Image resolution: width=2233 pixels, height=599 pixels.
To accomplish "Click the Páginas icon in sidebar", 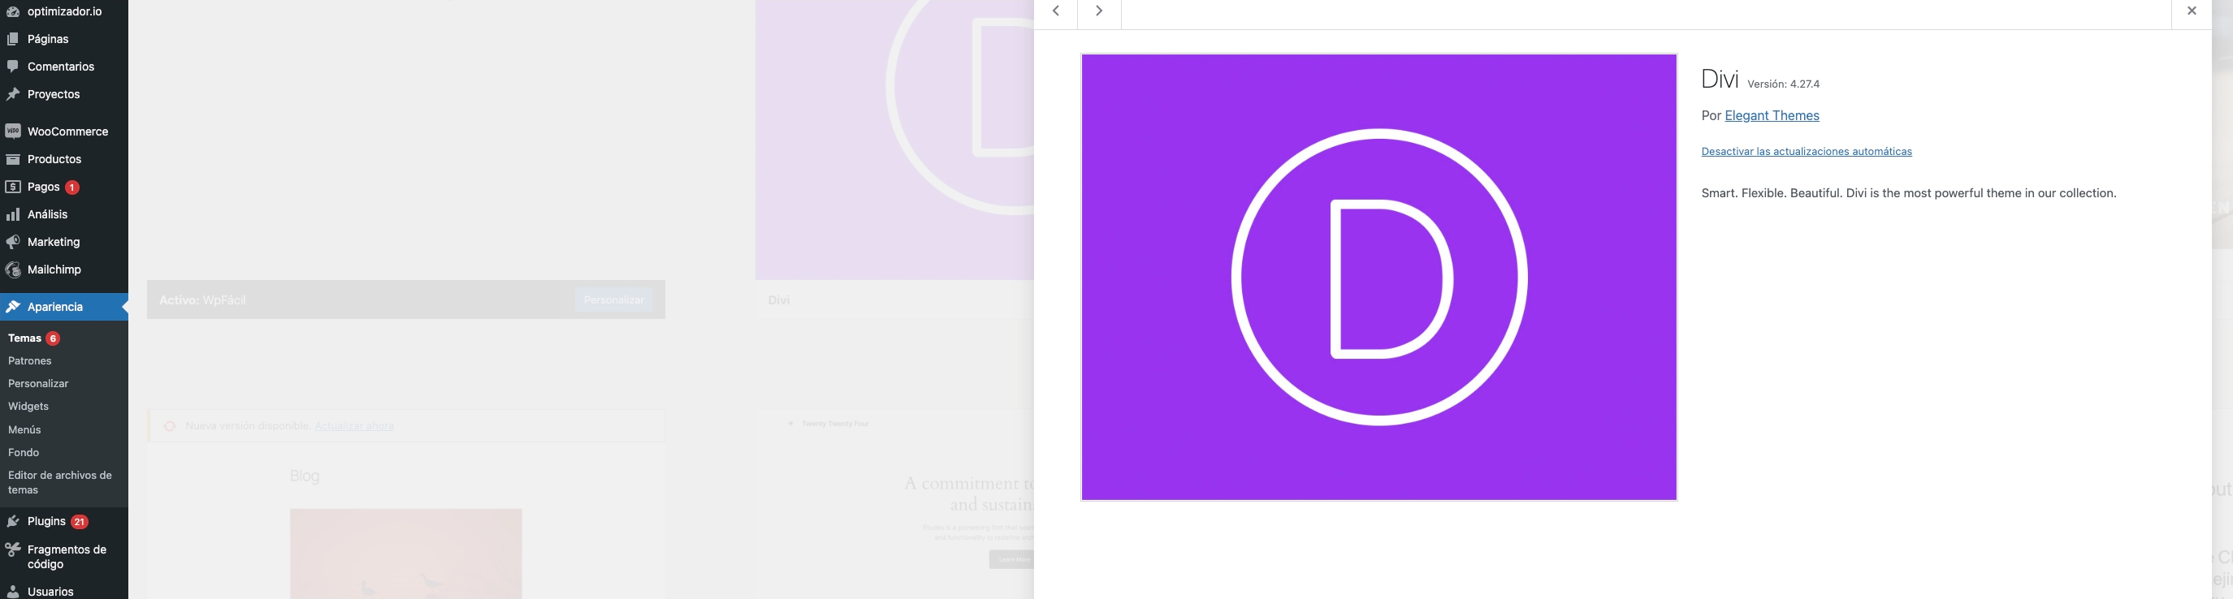I will 13,39.
